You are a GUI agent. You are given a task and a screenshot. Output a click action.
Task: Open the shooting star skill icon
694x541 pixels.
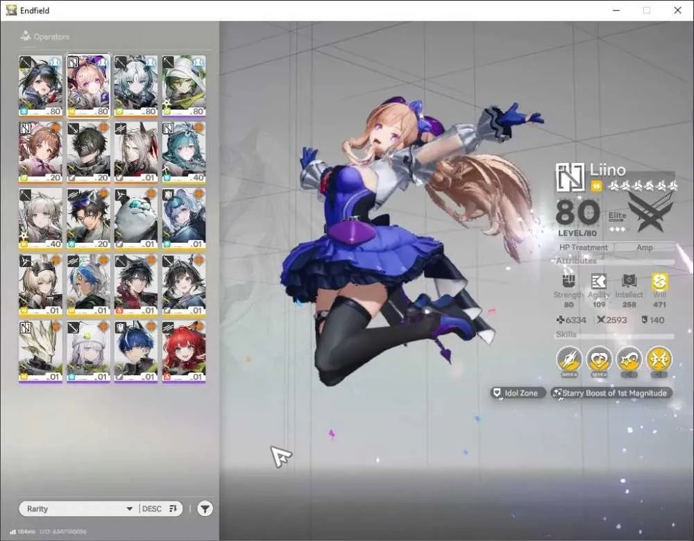pyautogui.click(x=629, y=359)
